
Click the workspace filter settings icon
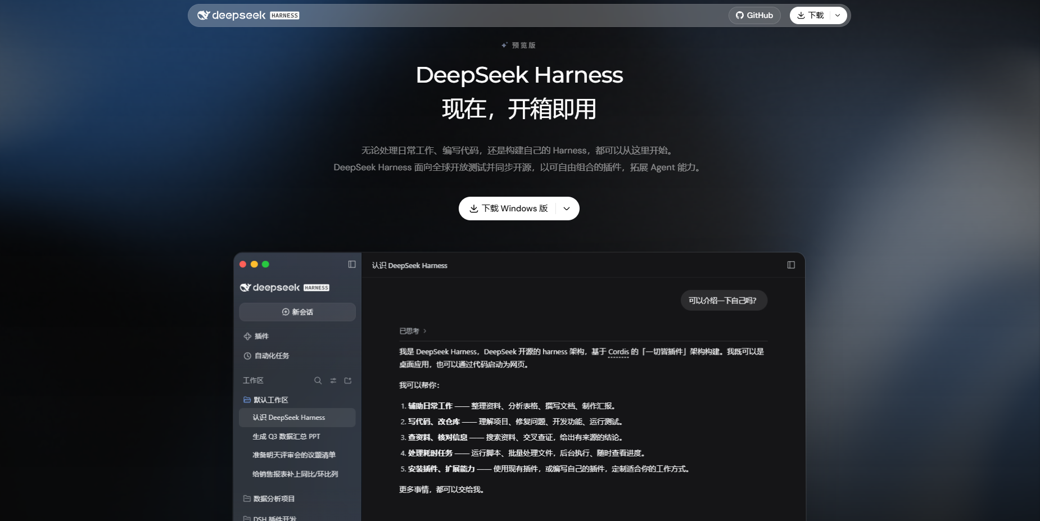click(x=333, y=380)
